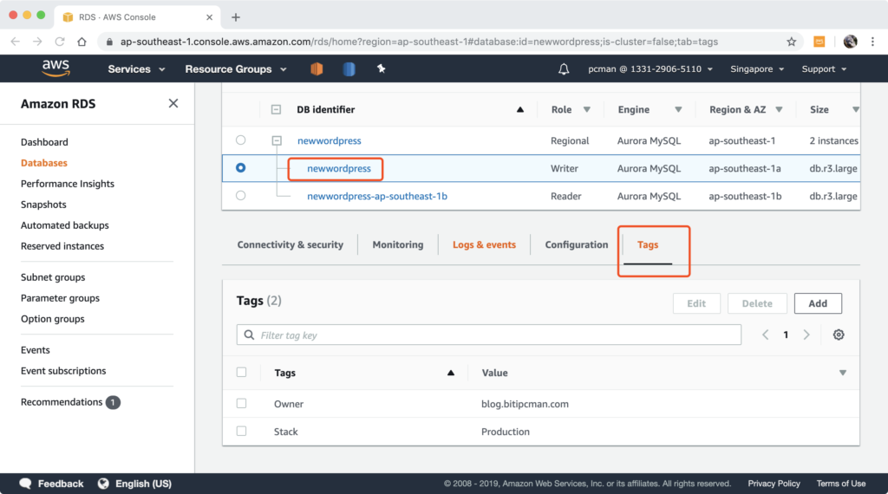Select the Tags tab
Image resolution: width=888 pixels, height=494 pixels.
coord(648,244)
